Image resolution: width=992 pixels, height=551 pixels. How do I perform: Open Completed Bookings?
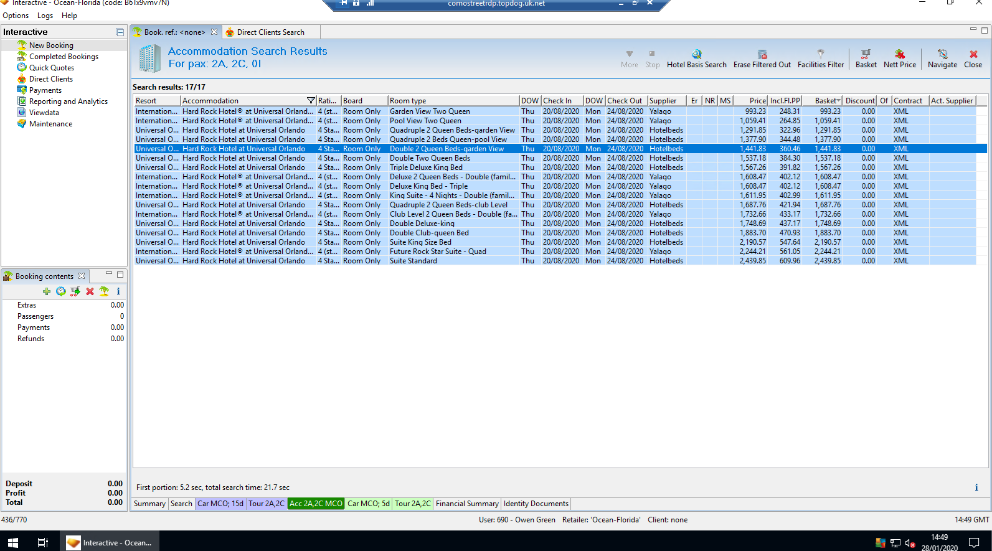pyautogui.click(x=64, y=57)
